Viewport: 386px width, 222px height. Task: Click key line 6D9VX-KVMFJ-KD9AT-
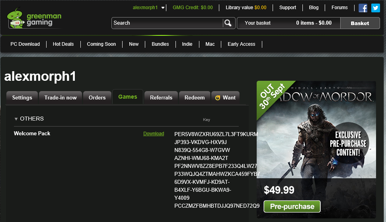202,182
